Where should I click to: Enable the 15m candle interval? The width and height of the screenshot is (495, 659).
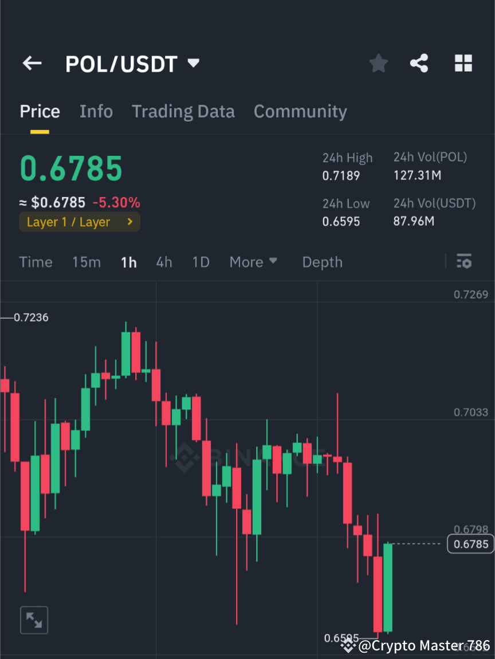coord(87,261)
